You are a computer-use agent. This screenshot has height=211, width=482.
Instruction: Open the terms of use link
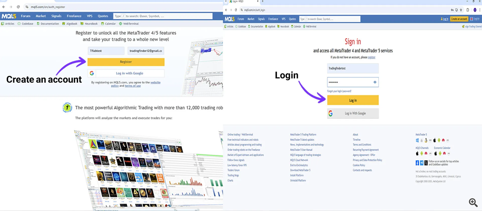pyautogui.click(x=133, y=86)
